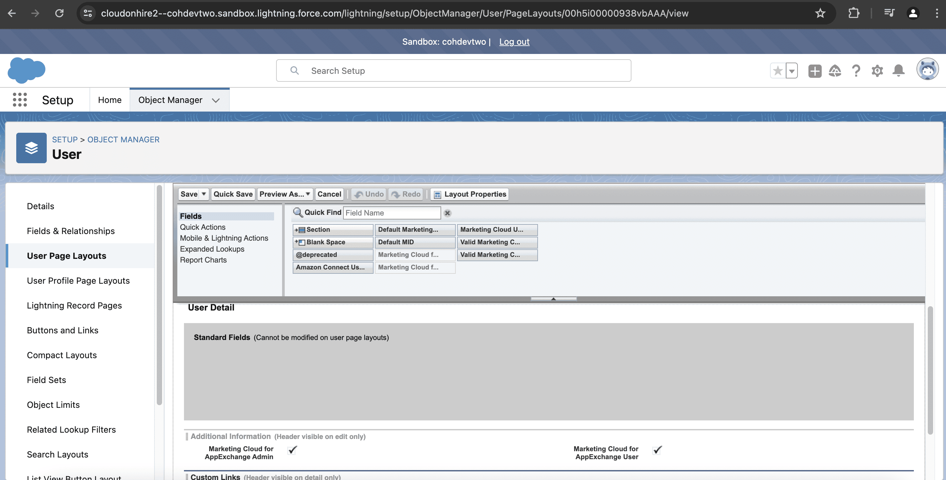Click the layout editor vertical scrollbar
Viewport: 946px width, 480px height.
(x=930, y=370)
